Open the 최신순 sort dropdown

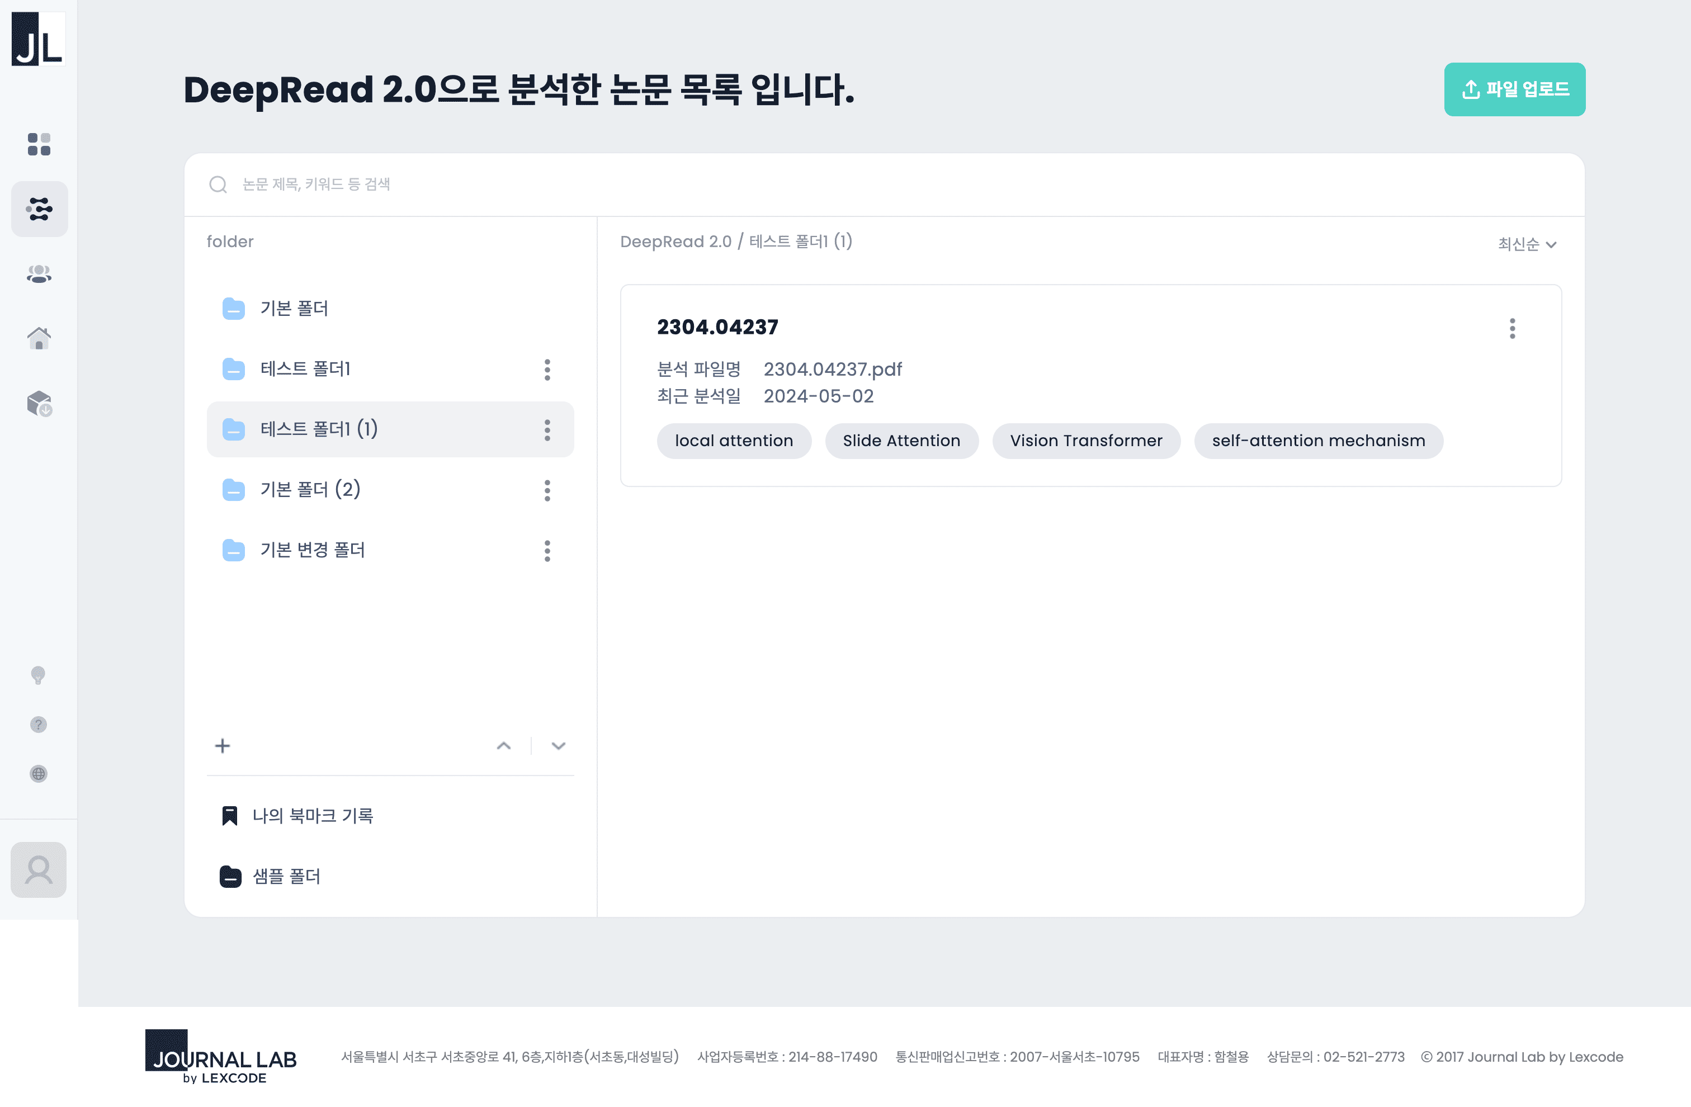tap(1526, 244)
